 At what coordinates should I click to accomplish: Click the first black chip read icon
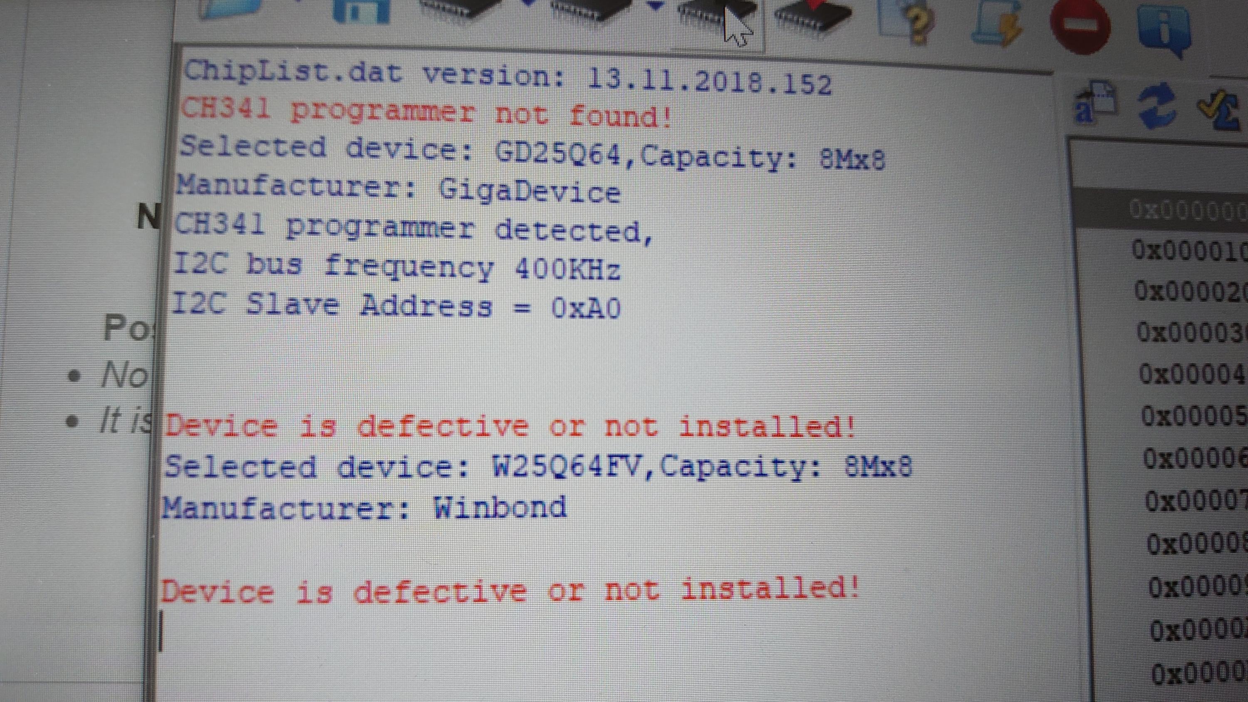[x=460, y=9]
